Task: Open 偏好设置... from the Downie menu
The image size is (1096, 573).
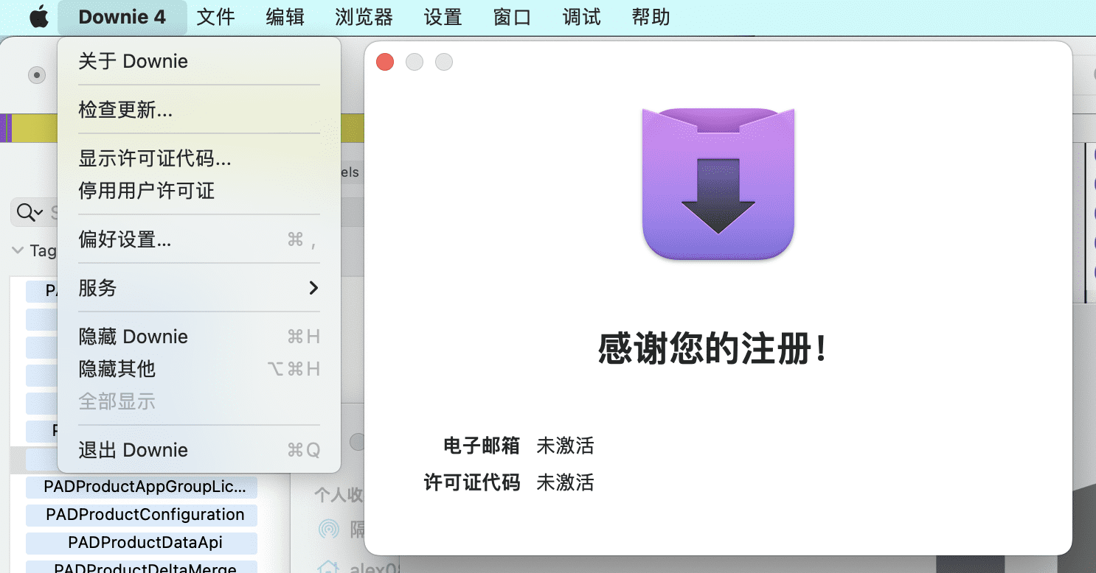Action: pos(199,239)
